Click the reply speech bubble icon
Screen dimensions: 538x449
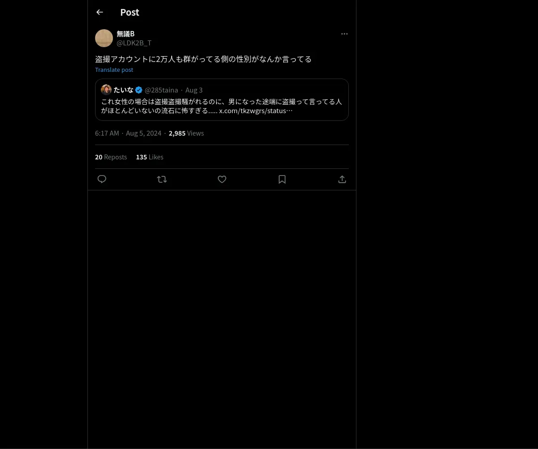(102, 179)
